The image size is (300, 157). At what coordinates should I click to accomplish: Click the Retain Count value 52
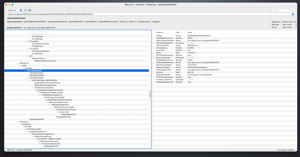pos(295,22)
